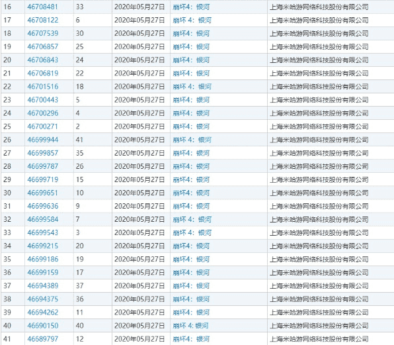Viewport: 394px width, 345px height.
Task: Click trademark name 崩坏 4：银河 in row 26
Action: [192, 140]
